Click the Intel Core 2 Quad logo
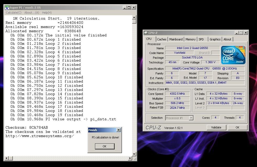 click(x=233, y=55)
